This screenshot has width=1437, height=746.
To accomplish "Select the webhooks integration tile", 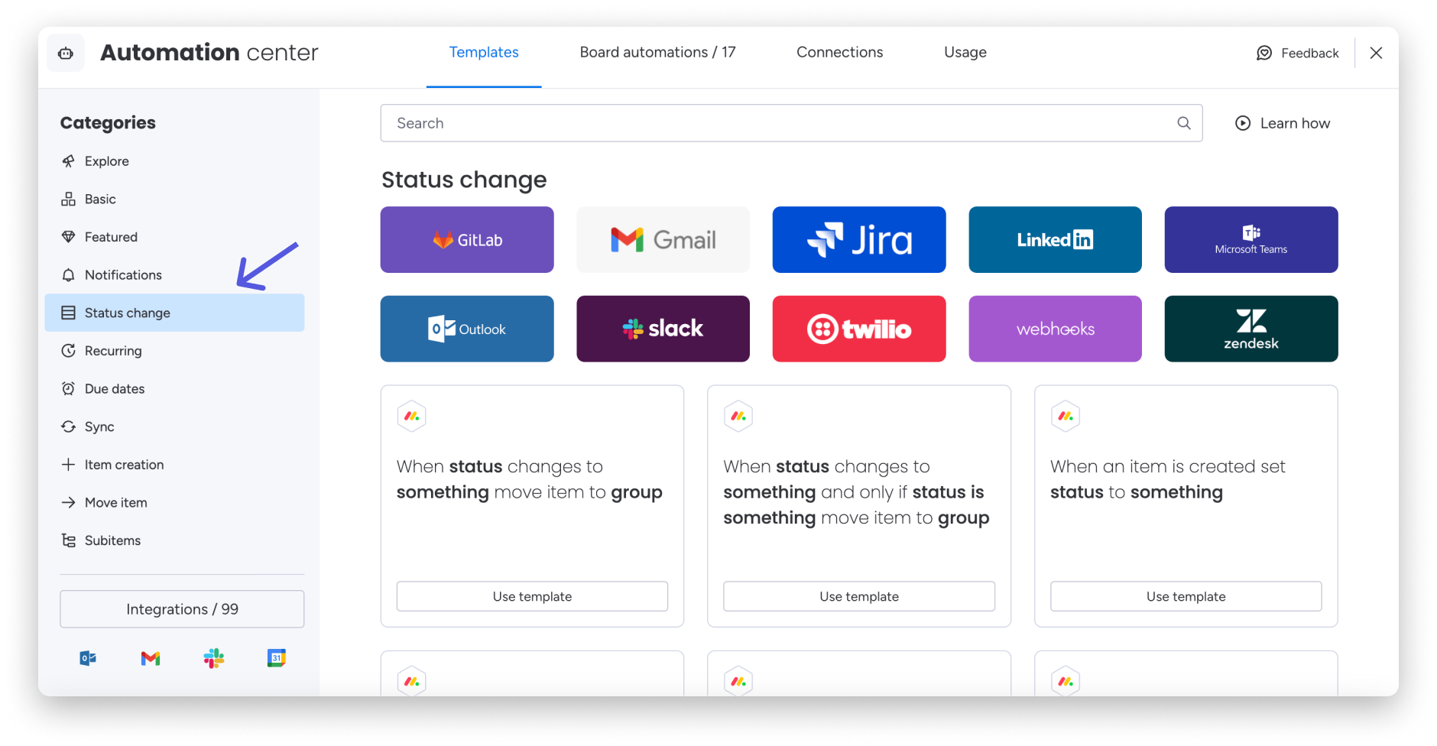I will 1055,329.
